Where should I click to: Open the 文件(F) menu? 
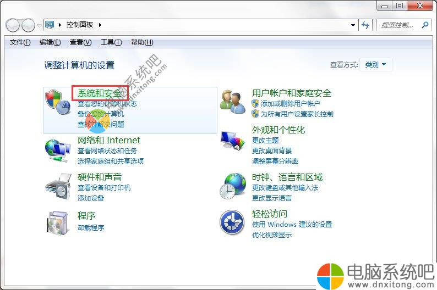(x=20, y=42)
